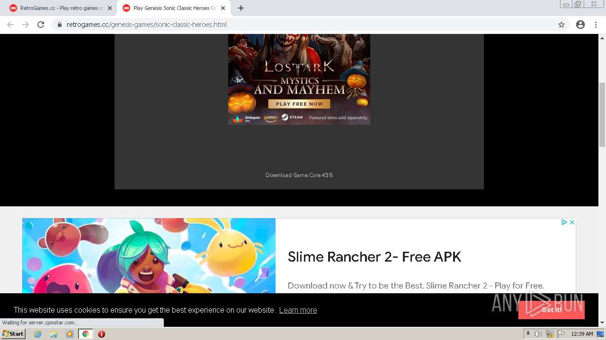Launch Internet Explorer from the taskbar
This screenshot has width=606, height=340.
point(38,334)
